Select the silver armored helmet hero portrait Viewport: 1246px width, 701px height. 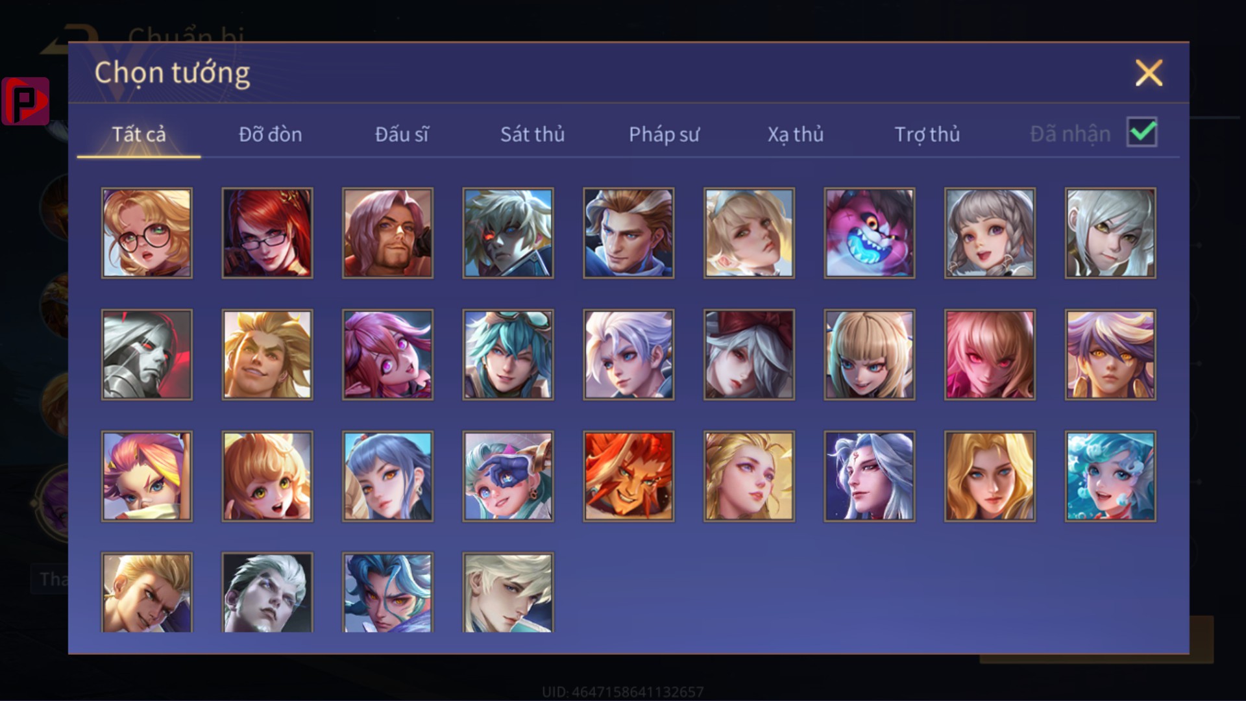click(147, 354)
